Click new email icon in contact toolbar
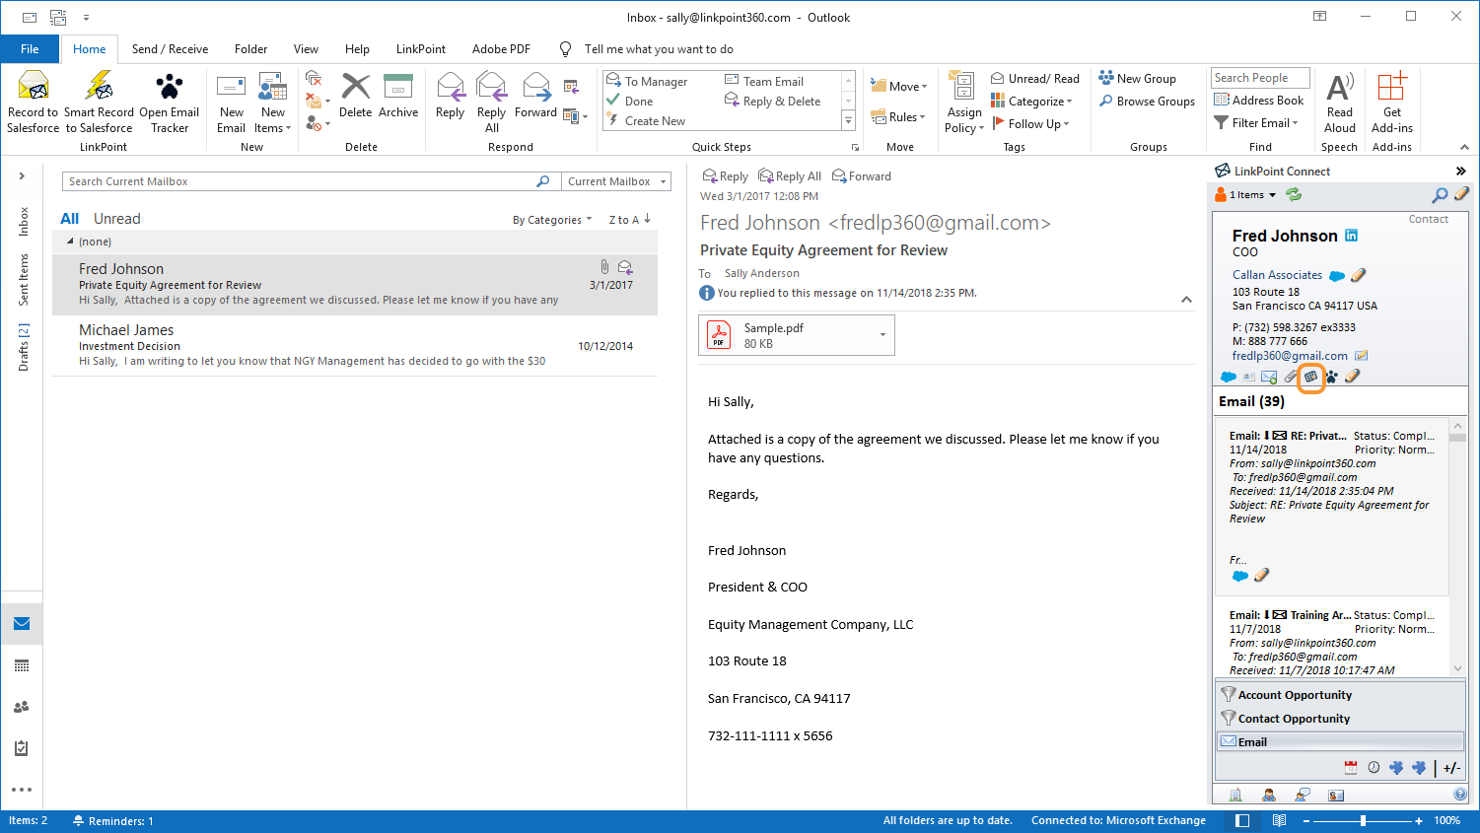1480x833 pixels. (1269, 377)
